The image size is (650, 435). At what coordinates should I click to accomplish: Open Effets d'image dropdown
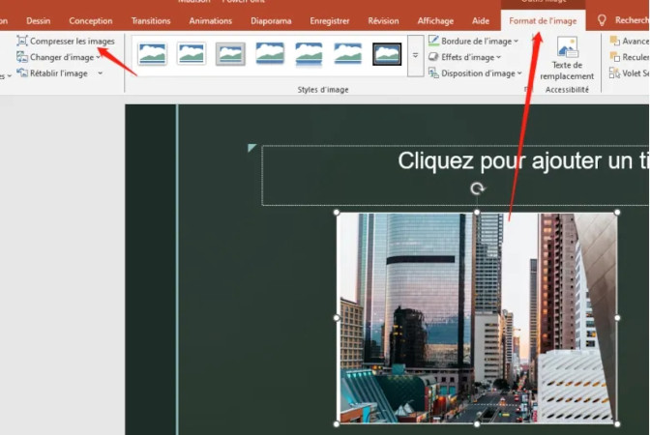(x=464, y=57)
